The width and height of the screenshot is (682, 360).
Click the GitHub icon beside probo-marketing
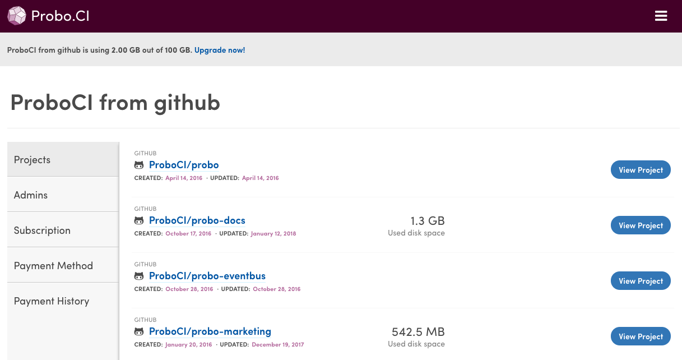pos(139,331)
